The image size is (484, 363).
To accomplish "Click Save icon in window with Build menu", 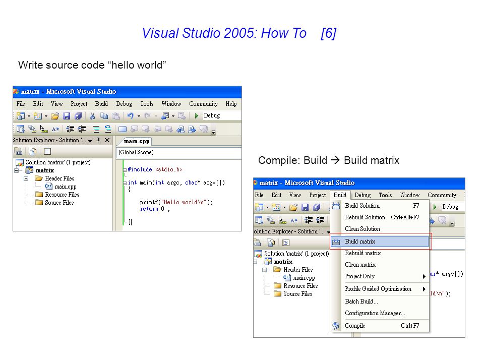I will click(305, 207).
